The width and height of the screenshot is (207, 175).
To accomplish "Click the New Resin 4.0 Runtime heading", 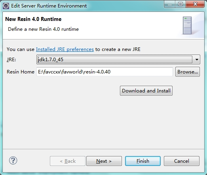I will 33,19.
